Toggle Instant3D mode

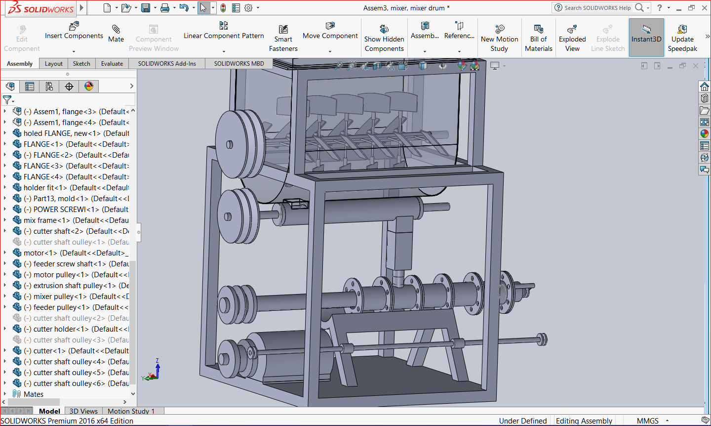tap(646, 37)
